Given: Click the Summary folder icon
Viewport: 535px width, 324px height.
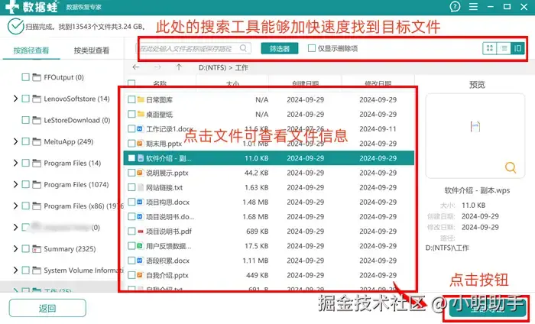Looking at the screenshot, I should pos(37,249).
